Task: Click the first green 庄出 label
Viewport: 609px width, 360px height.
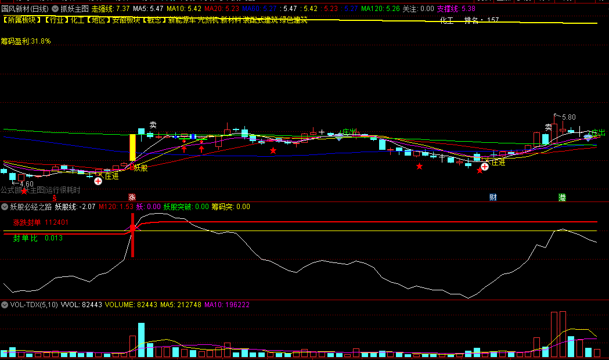Action: tap(349, 132)
